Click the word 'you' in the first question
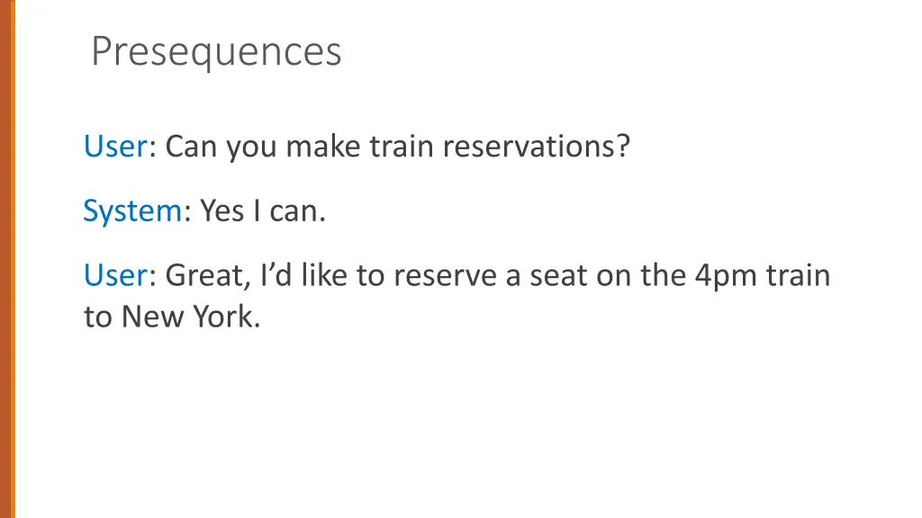This screenshot has width=922, height=518. click(252, 148)
